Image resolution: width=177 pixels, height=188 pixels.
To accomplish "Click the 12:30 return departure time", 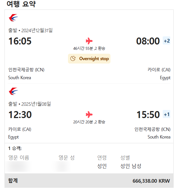I will click(x=20, y=115).
